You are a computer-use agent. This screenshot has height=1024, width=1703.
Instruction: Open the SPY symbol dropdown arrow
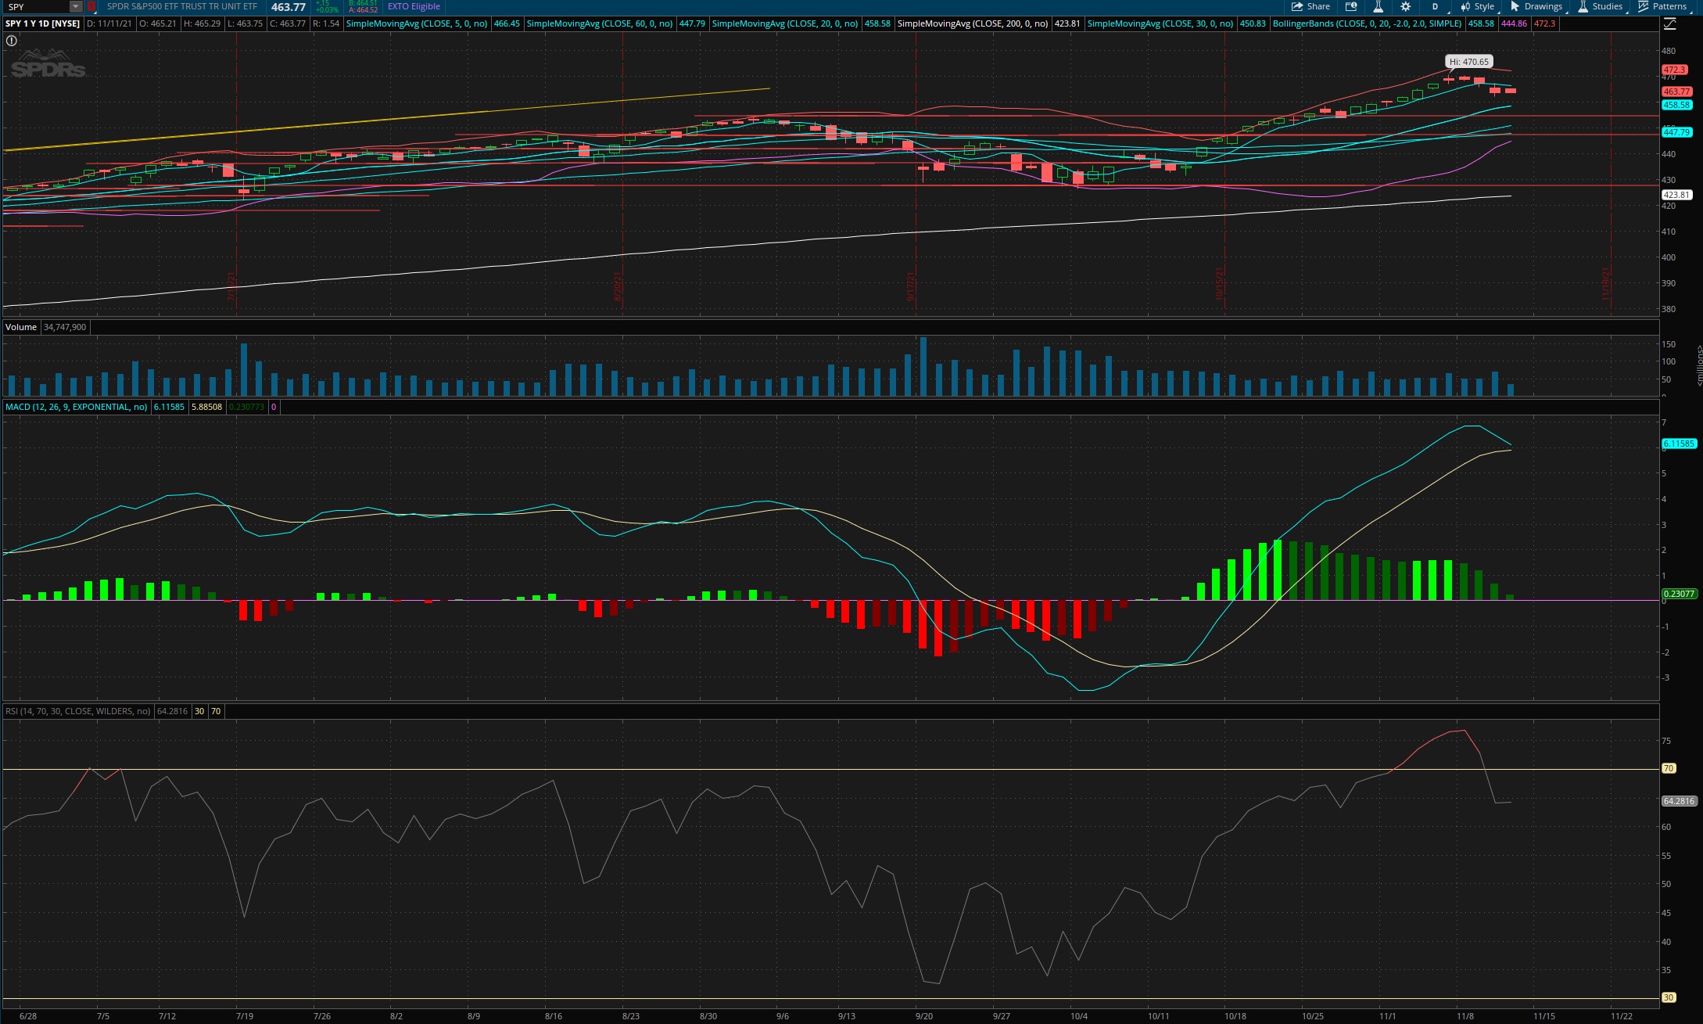(76, 6)
